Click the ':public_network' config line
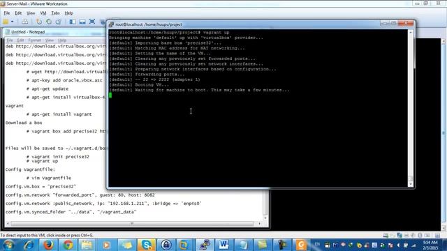The height and width of the screenshot is (251, 447). (103, 204)
